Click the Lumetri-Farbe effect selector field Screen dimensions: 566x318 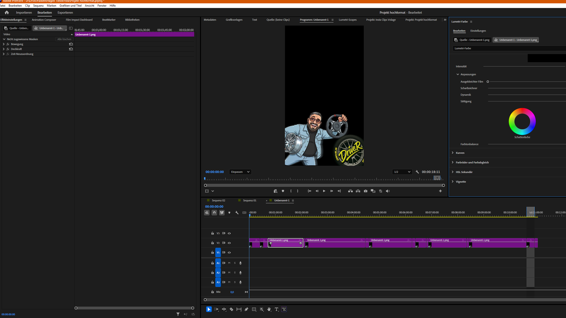point(509,48)
